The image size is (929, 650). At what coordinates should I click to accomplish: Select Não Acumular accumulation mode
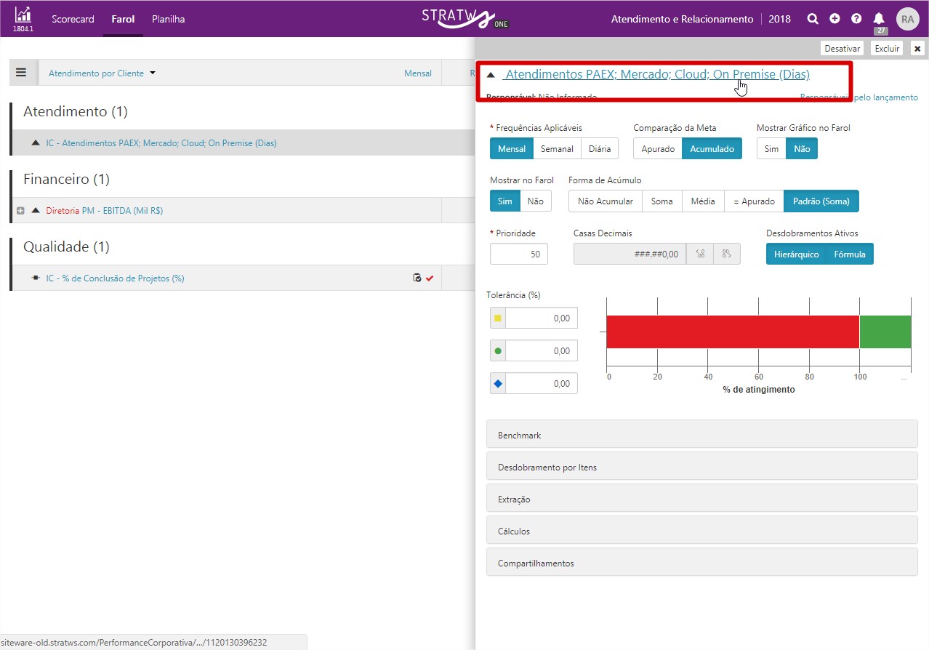(x=606, y=201)
